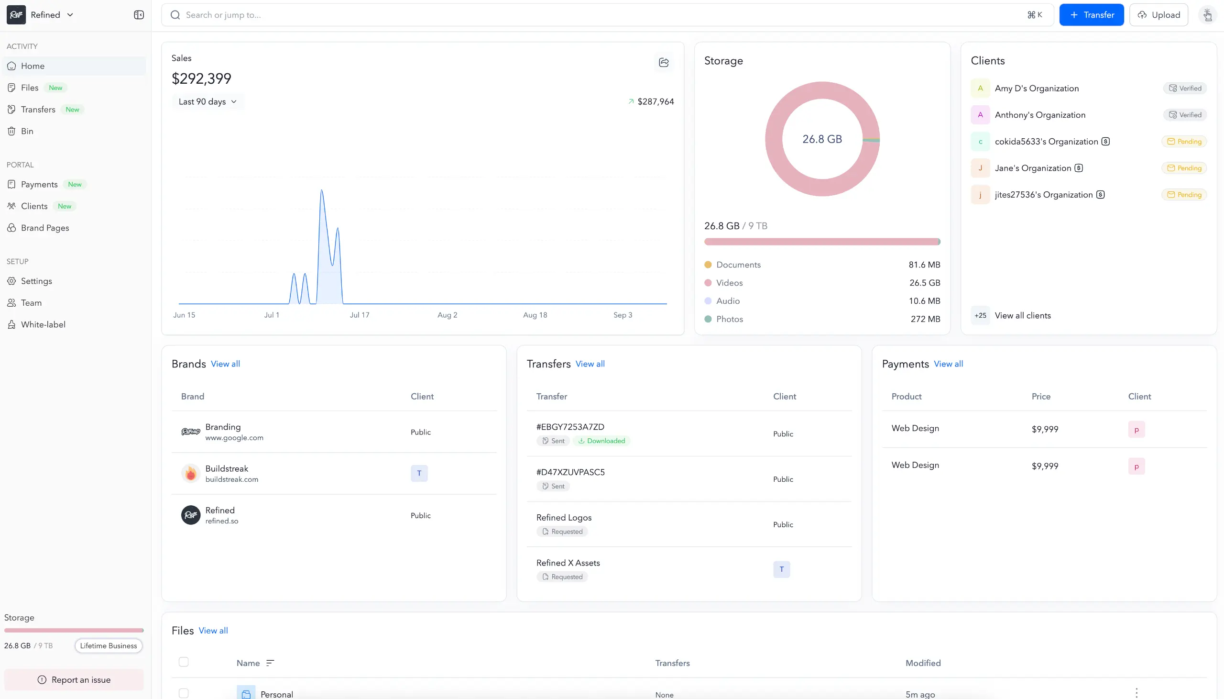The width and height of the screenshot is (1224, 699).
Task: Start a new Transfer
Action: 1092,15
